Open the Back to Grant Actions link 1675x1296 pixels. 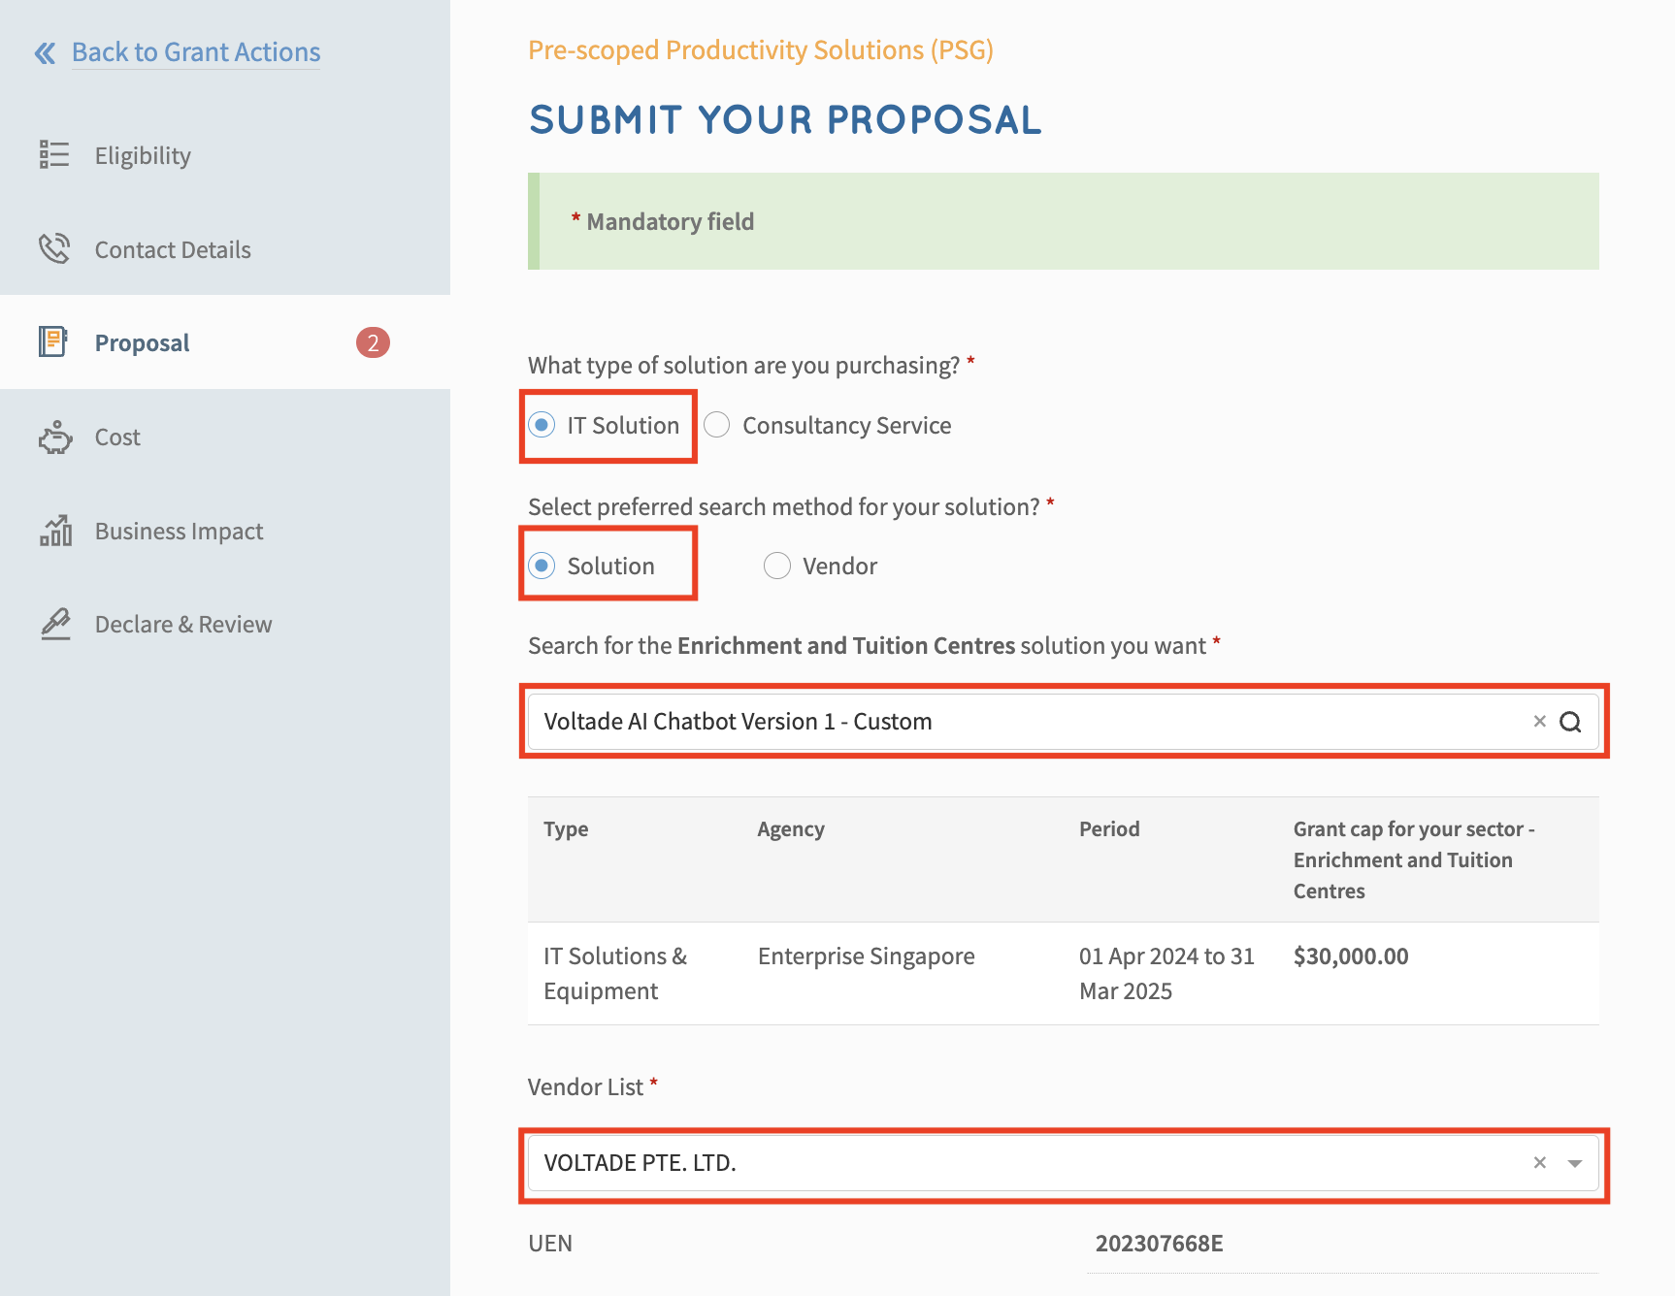(196, 52)
